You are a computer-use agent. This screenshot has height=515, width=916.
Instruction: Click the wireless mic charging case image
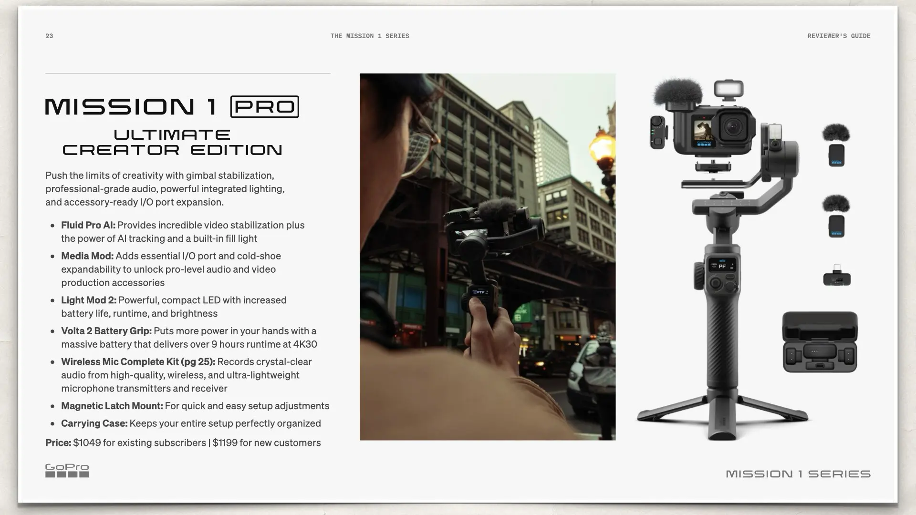(819, 342)
